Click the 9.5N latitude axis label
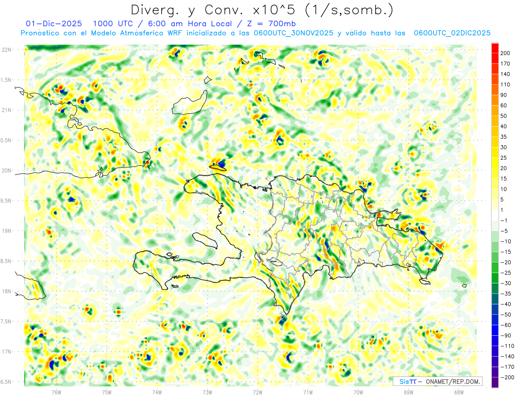 pos(6,201)
